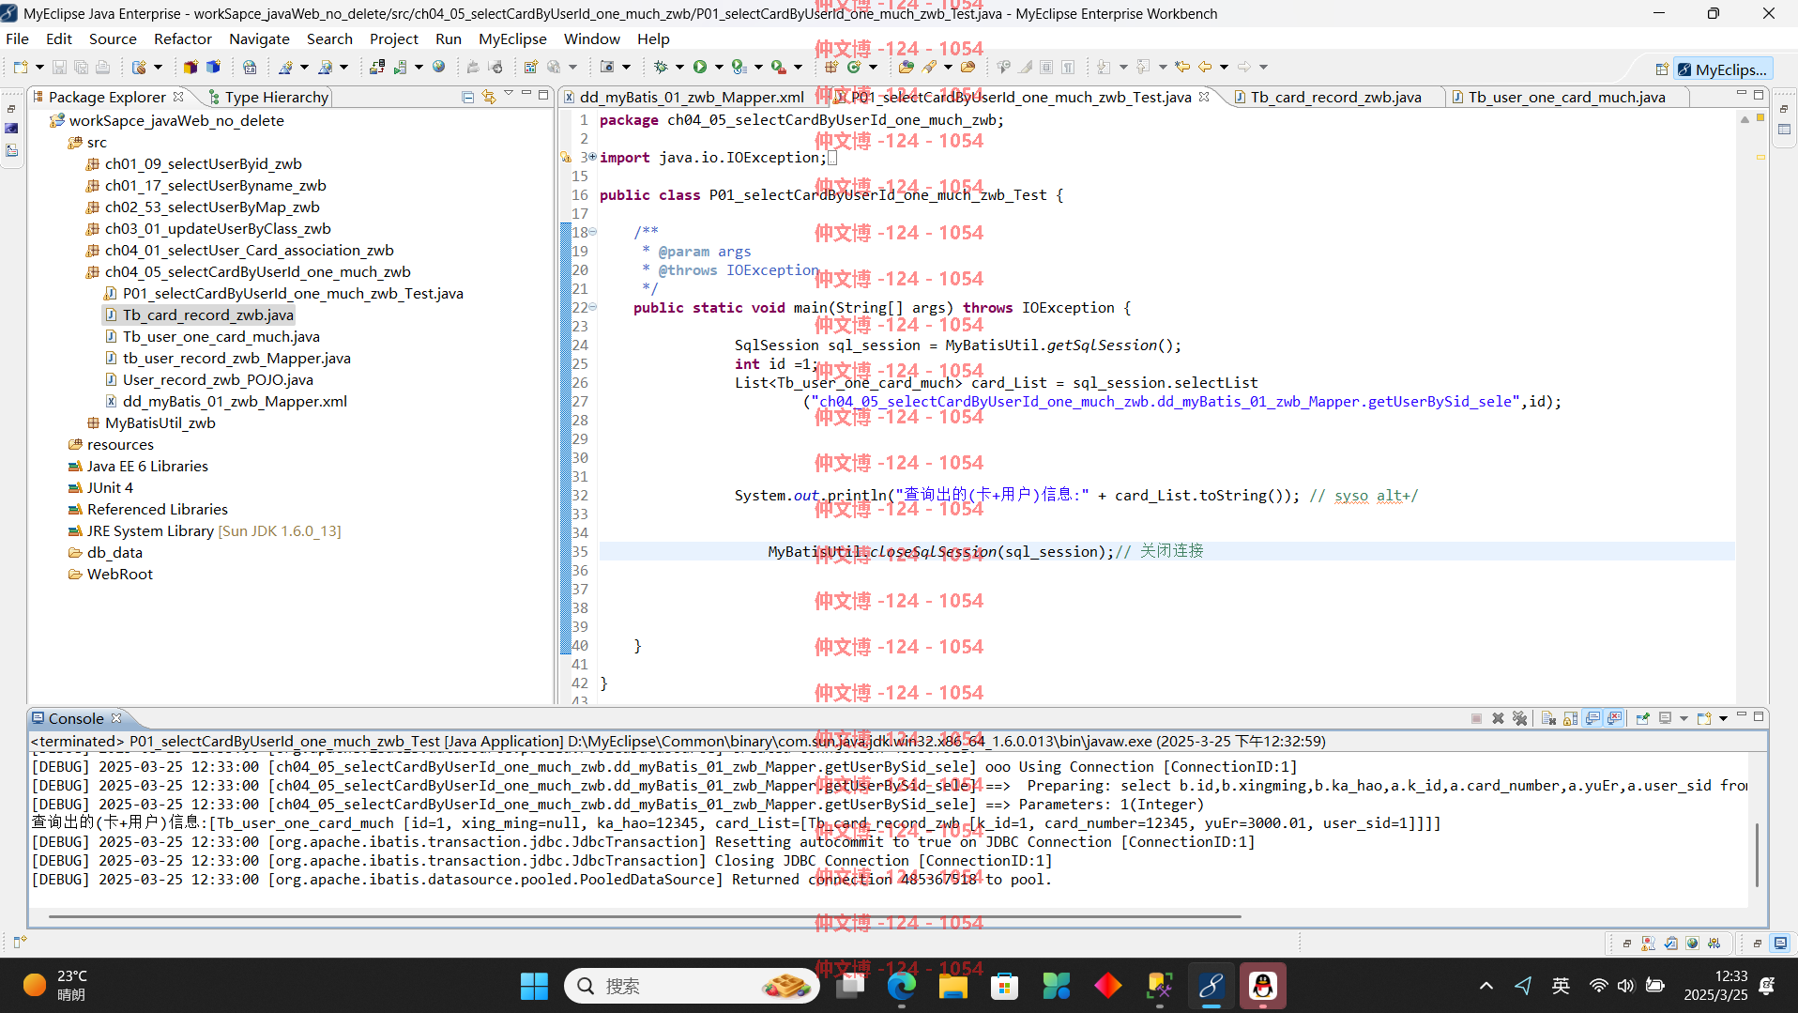
Task: Click the Terminate console icon
Action: [1476, 718]
